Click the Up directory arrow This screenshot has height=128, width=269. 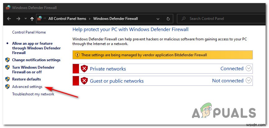32,19
